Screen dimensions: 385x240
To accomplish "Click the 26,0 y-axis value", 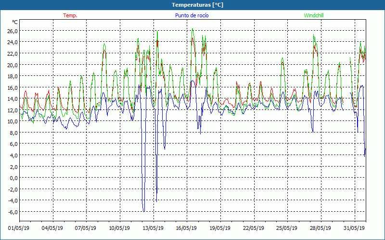I will [x=13, y=31].
